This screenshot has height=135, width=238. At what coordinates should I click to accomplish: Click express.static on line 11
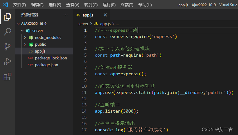coord(134,92)
